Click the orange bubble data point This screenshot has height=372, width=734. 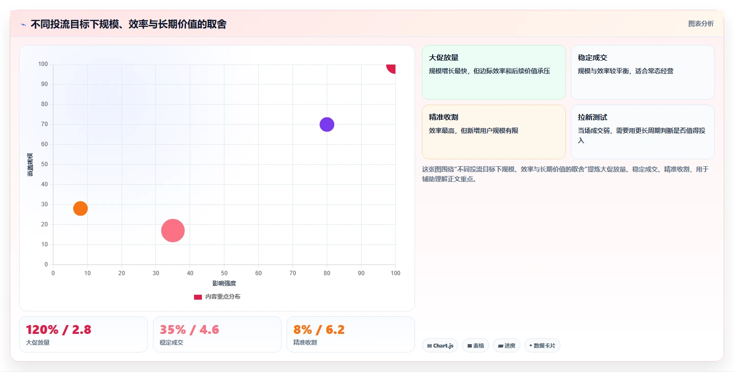80,209
